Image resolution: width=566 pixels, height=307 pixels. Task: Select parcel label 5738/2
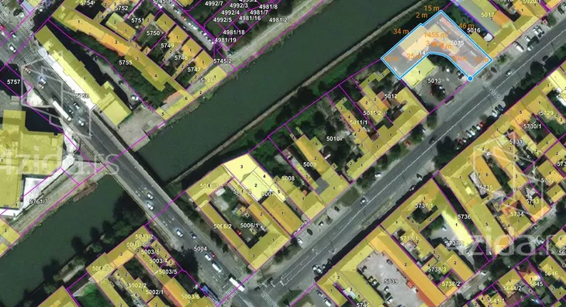(x=451, y=284)
